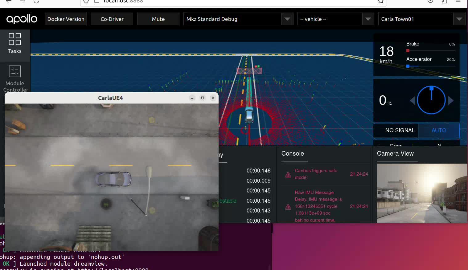This screenshot has height=270, width=468.
Task: Click the Docker Version button
Action: pos(66,19)
